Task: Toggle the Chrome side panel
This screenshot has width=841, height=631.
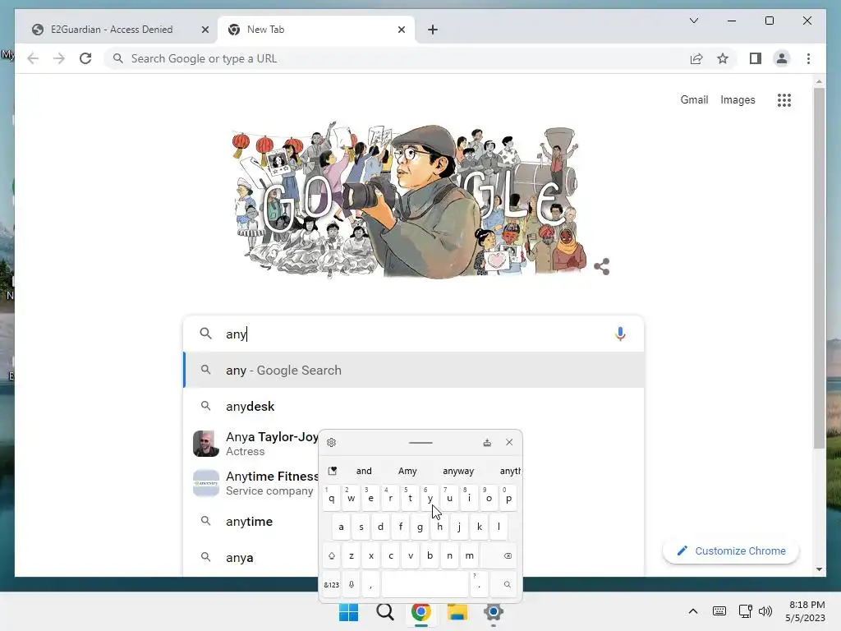Action: [x=756, y=58]
